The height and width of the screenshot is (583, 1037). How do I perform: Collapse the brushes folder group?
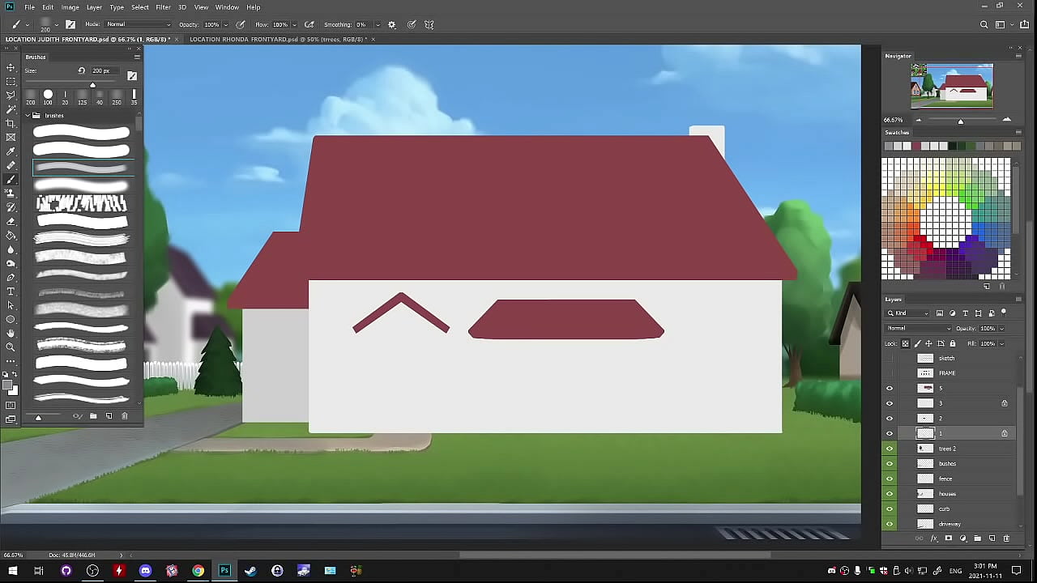[x=27, y=116]
